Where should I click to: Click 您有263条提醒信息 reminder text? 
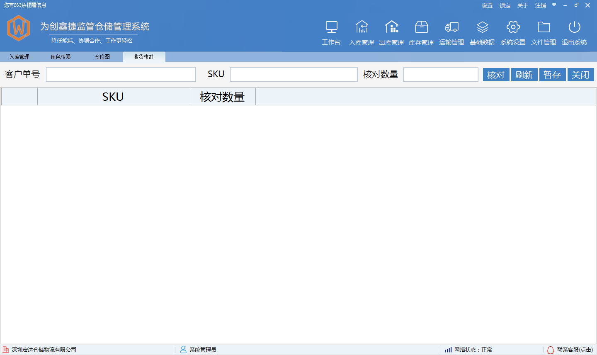pos(25,5)
